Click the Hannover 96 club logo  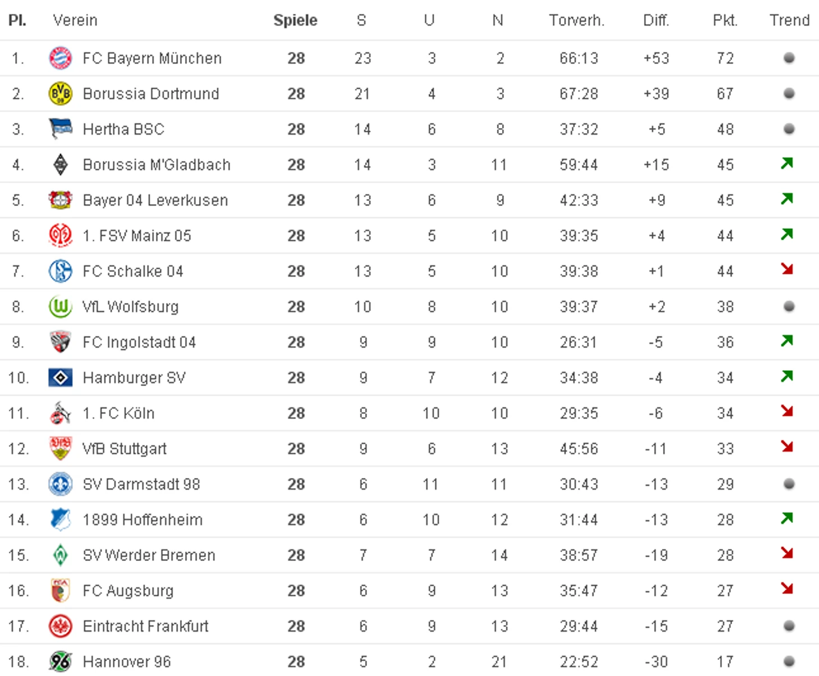[61, 661]
